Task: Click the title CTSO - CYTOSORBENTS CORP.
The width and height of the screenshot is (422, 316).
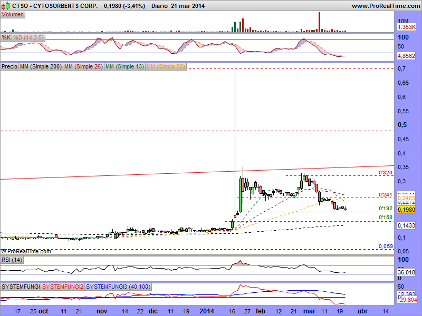Action: click(55, 6)
